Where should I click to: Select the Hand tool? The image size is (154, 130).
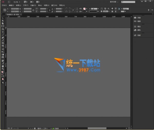point(3,66)
